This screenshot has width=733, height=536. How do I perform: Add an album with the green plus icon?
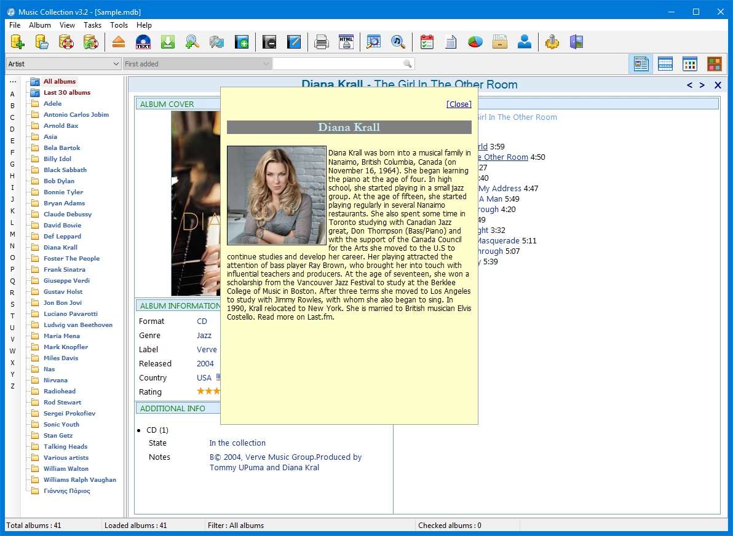pos(241,42)
